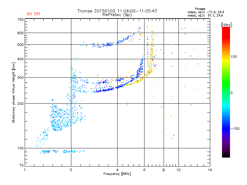Screen dimensions: 247x185
Task: Click the 'Phases' statistics heading
Action: [200, 9]
